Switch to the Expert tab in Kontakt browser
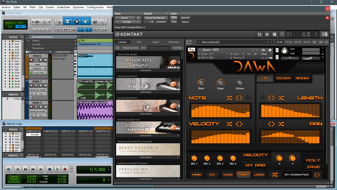 tap(156, 42)
